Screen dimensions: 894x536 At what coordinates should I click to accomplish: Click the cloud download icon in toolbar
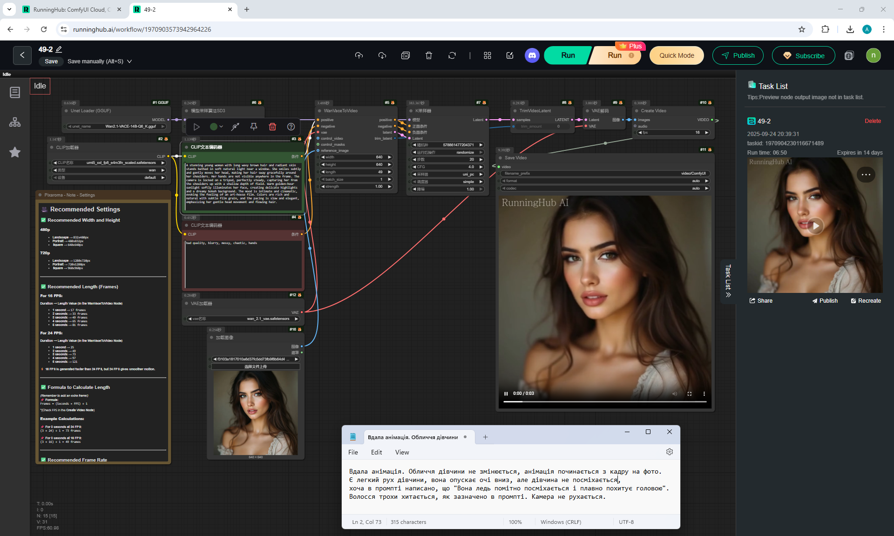tap(382, 55)
